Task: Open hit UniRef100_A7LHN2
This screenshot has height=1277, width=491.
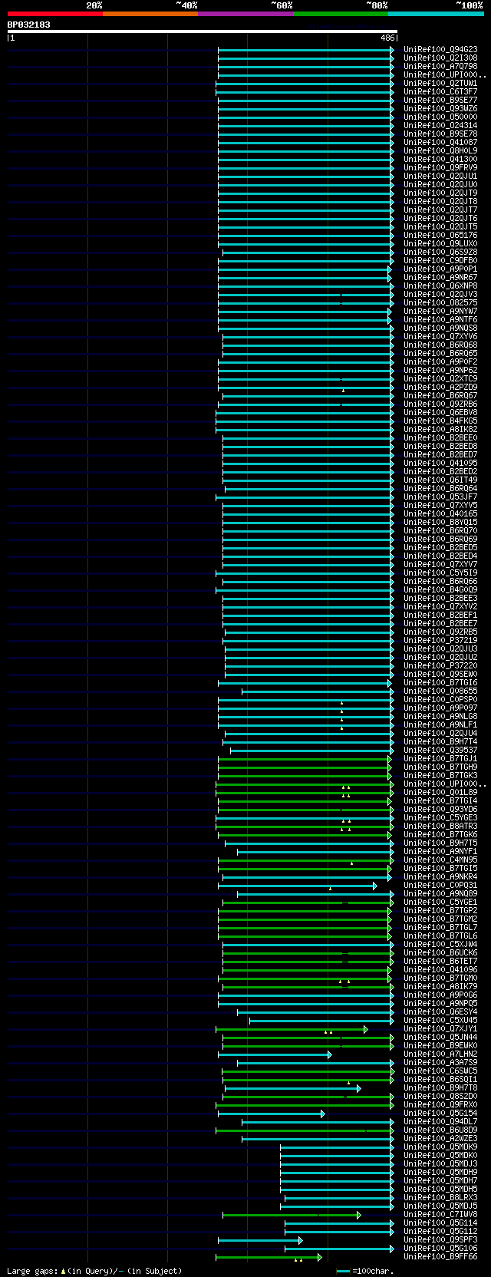Action: click(440, 1054)
